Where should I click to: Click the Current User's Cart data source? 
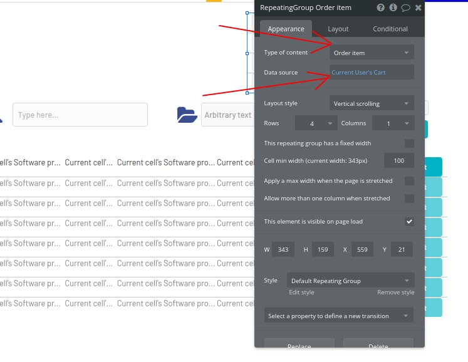click(x=372, y=73)
